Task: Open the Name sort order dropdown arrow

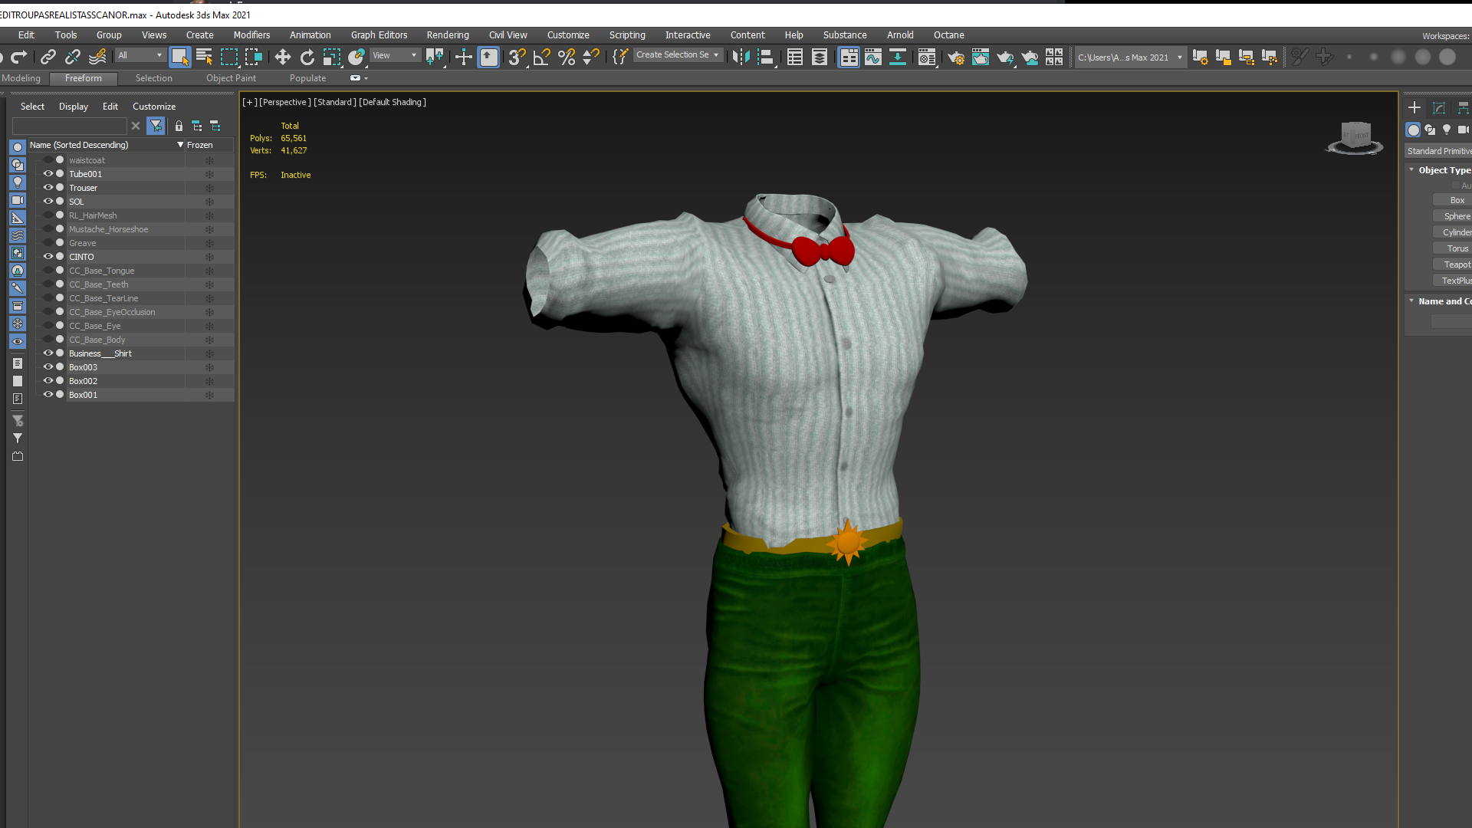Action: pyautogui.click(x=180, y=145)
